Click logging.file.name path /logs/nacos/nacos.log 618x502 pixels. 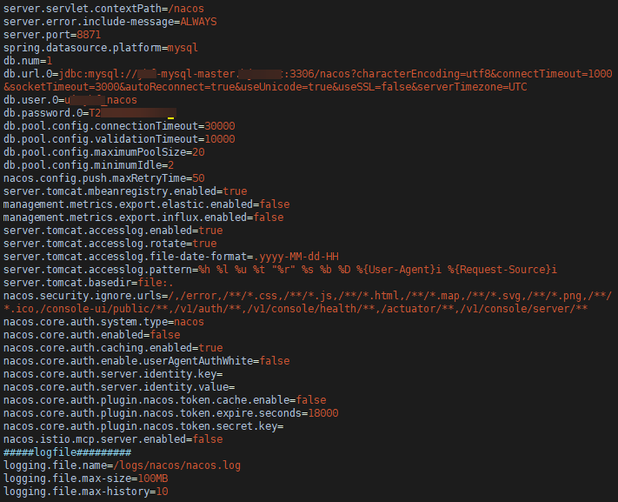(x=176, y=465)
